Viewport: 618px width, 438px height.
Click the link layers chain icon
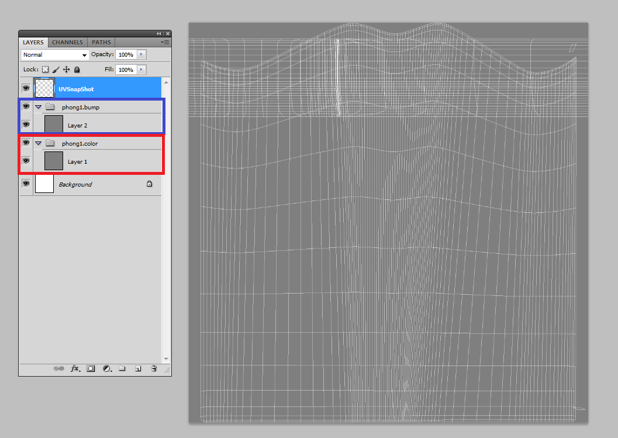pyautogui.click(x=58, y=369)
